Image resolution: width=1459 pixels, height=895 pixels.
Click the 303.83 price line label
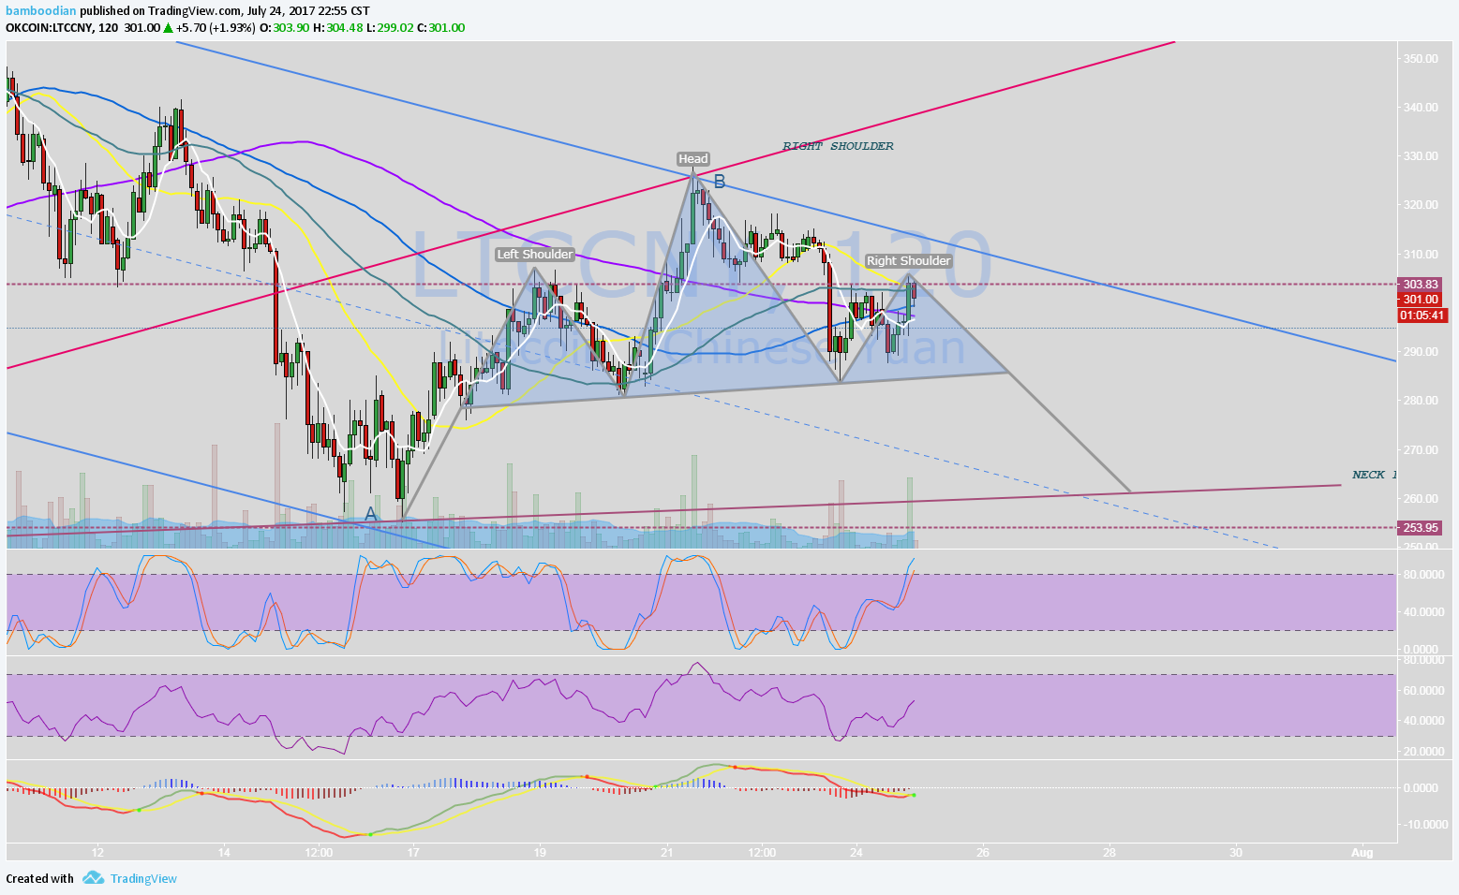[x=1422, y=285]
